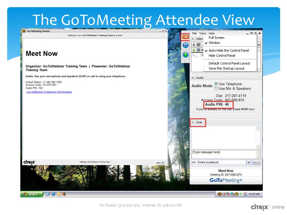Click the red shield icon in system tray

tap(224, 194)
